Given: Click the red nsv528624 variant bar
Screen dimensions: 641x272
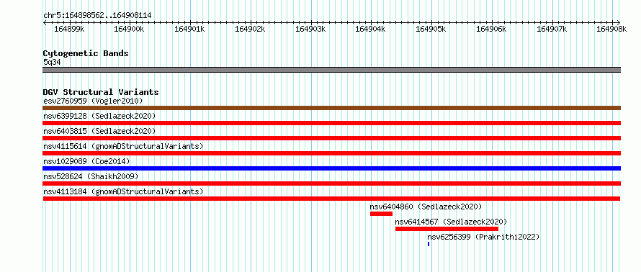Looking at the screenshot, I should coord(331,183).
